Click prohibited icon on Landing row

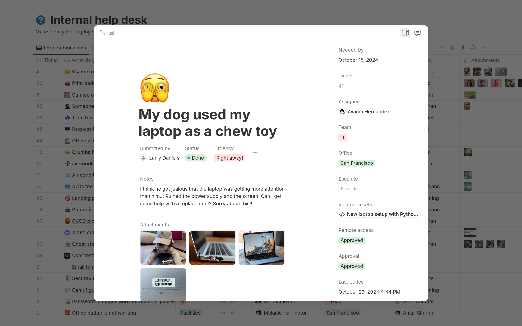pyautogui.click(x=67, y=198)
